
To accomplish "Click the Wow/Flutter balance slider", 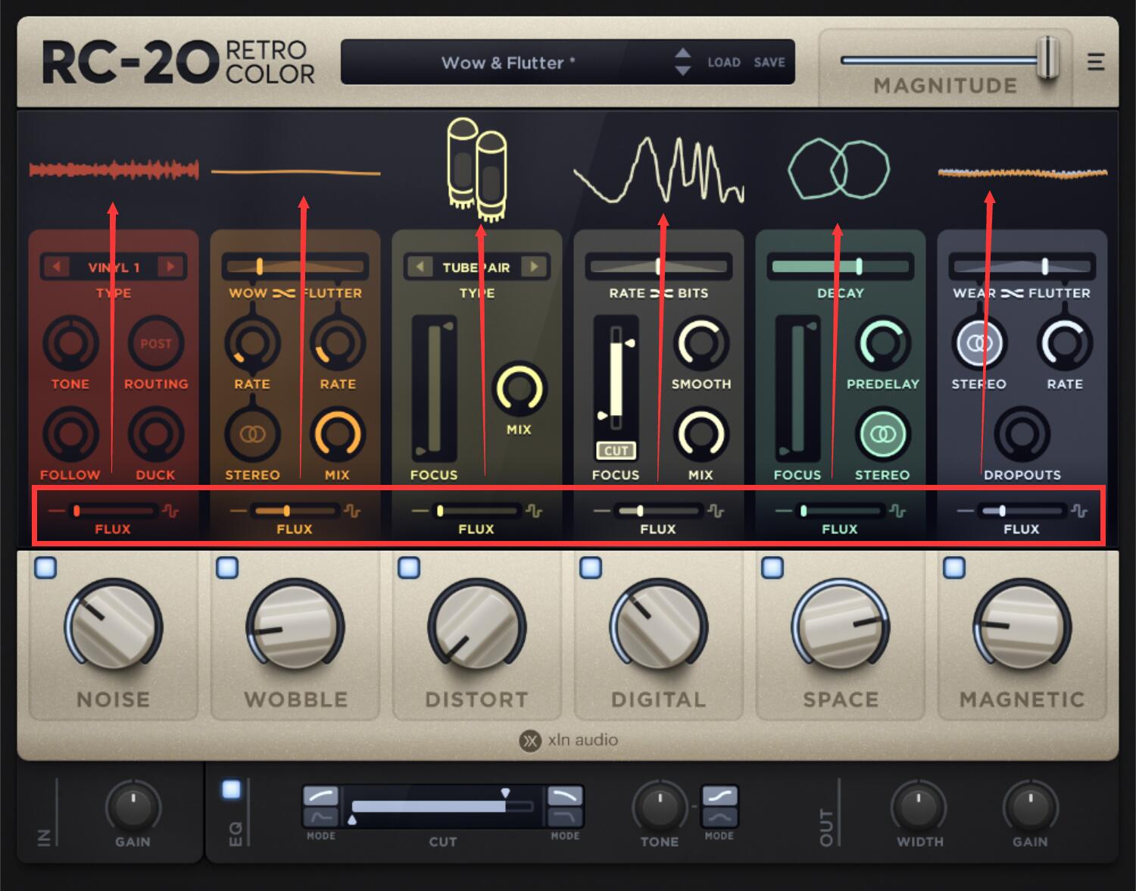I will [x=295, y=266].
